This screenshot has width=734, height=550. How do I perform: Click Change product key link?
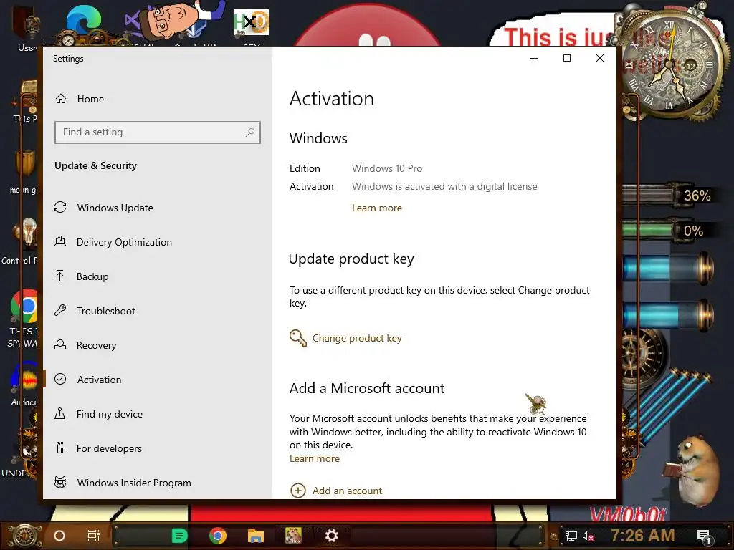pyautogui.click(x=357, y=338)
